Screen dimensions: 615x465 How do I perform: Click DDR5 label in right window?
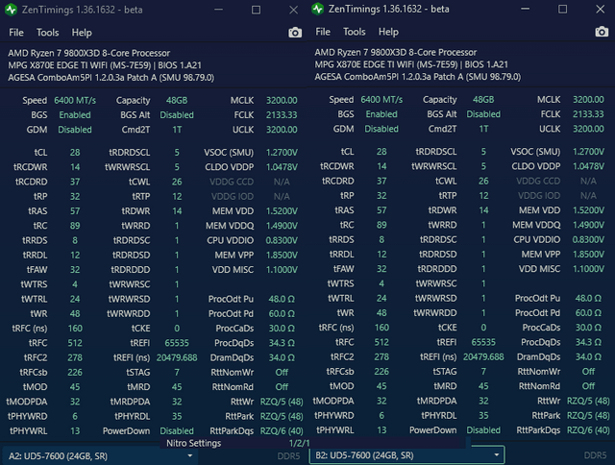(596, 455)
